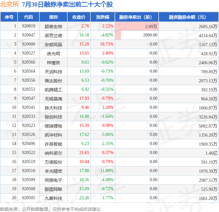Click the 序号 column header
The image size is (219, 212).
(9, 17)
